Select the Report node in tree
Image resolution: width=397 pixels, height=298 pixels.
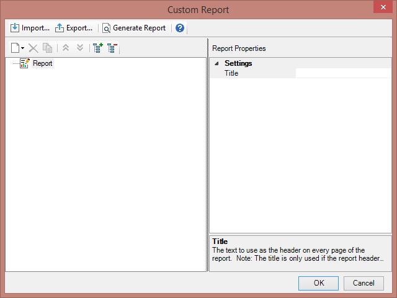(43, 63)
